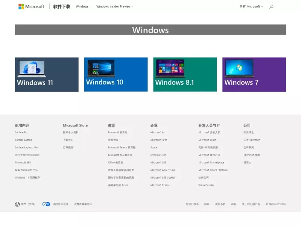This screenshot has height=226, width=301.
Task: Open the Surface Pro footer link
Action: click(x=21, y=133)
